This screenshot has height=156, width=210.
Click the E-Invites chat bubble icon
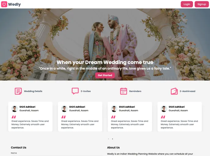click(75, 91)
